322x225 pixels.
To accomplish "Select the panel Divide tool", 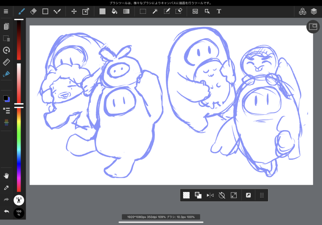I will tap(195, 11).
